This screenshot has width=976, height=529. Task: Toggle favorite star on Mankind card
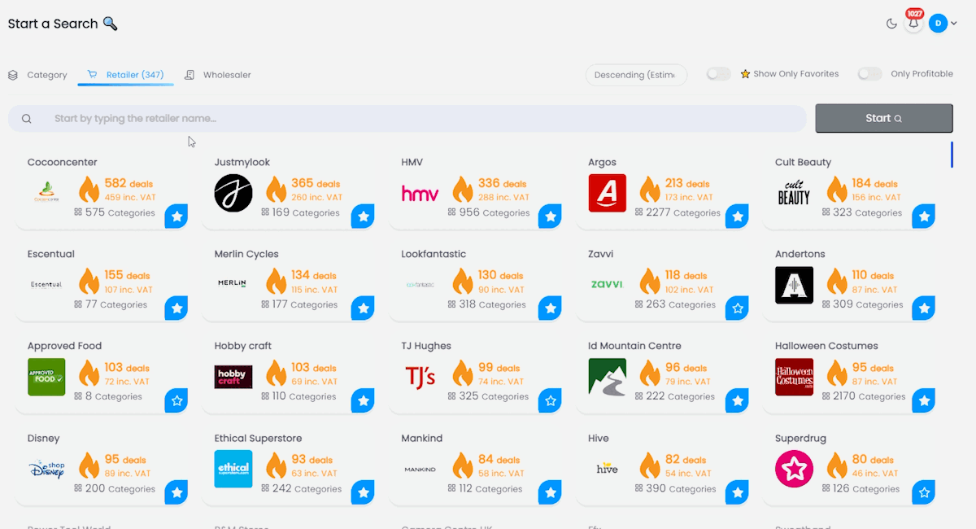click(551, 493)
